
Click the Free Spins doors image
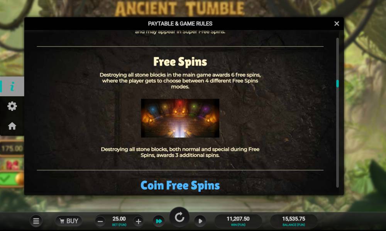(x=180, y=118)
